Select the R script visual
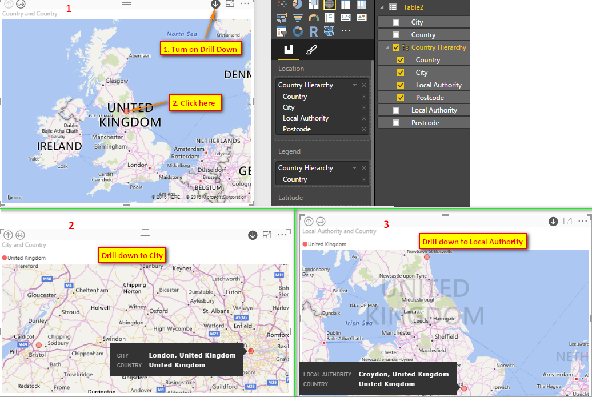The height and width of the screenshot is (397, 592). [313, 31]
